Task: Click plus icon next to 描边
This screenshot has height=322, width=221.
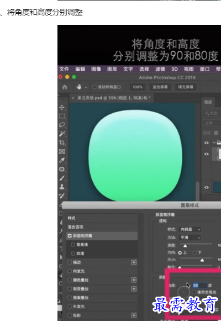Action: click(x=134, y=262)
